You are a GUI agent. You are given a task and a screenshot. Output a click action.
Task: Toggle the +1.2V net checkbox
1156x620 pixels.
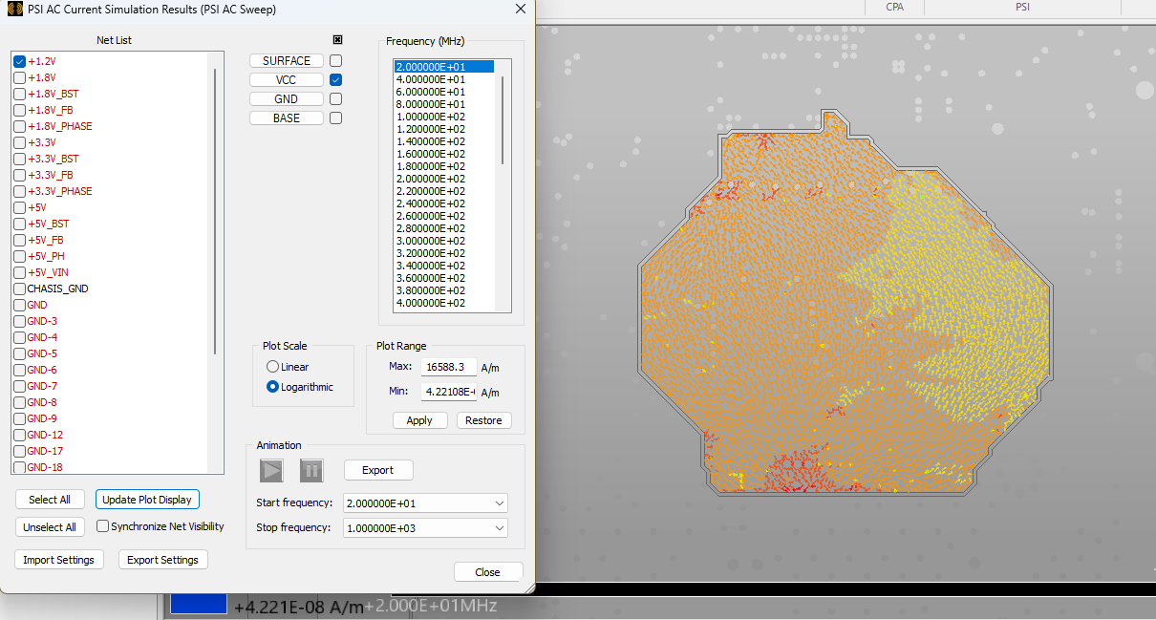click(x=20, y=61)
